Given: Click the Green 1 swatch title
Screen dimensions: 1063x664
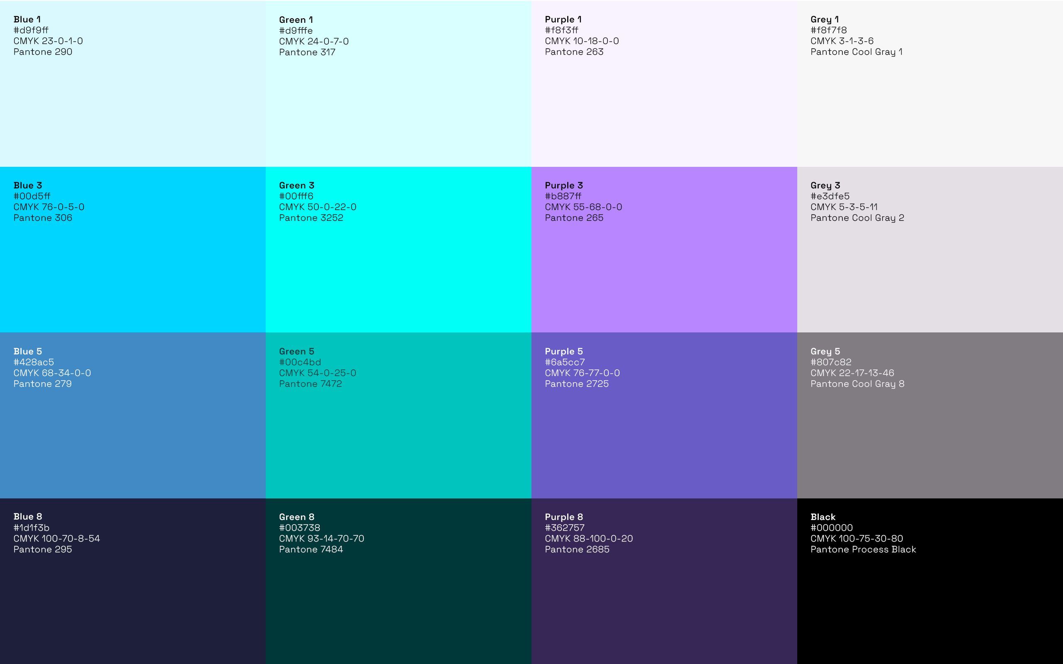Looking at the screenshot, I should pyautogui.click(x=296, y=20).
